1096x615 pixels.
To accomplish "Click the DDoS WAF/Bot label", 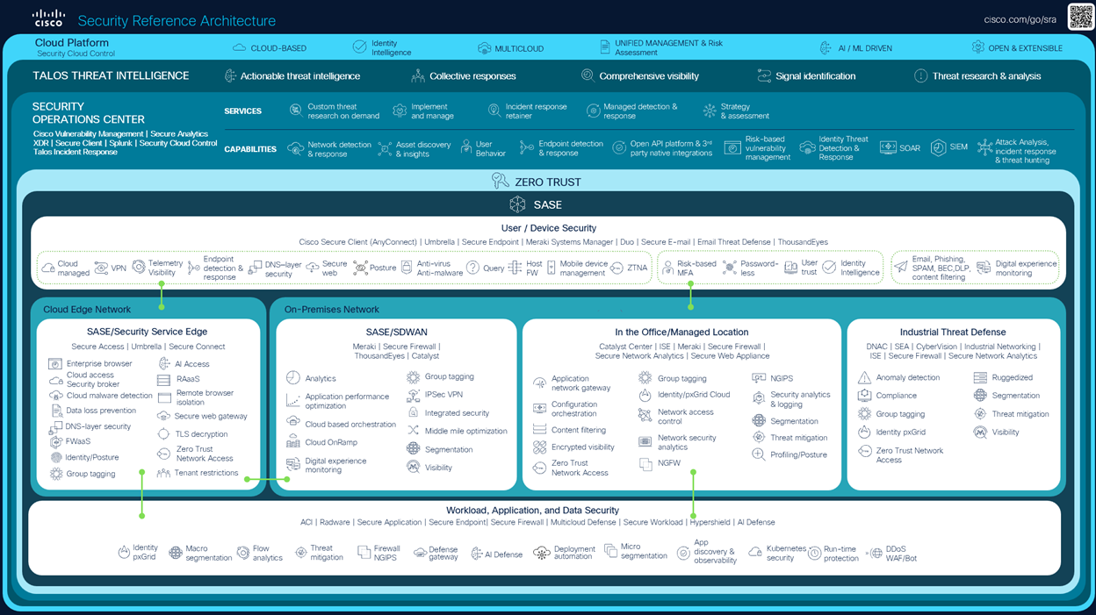I will pos(900,554).
